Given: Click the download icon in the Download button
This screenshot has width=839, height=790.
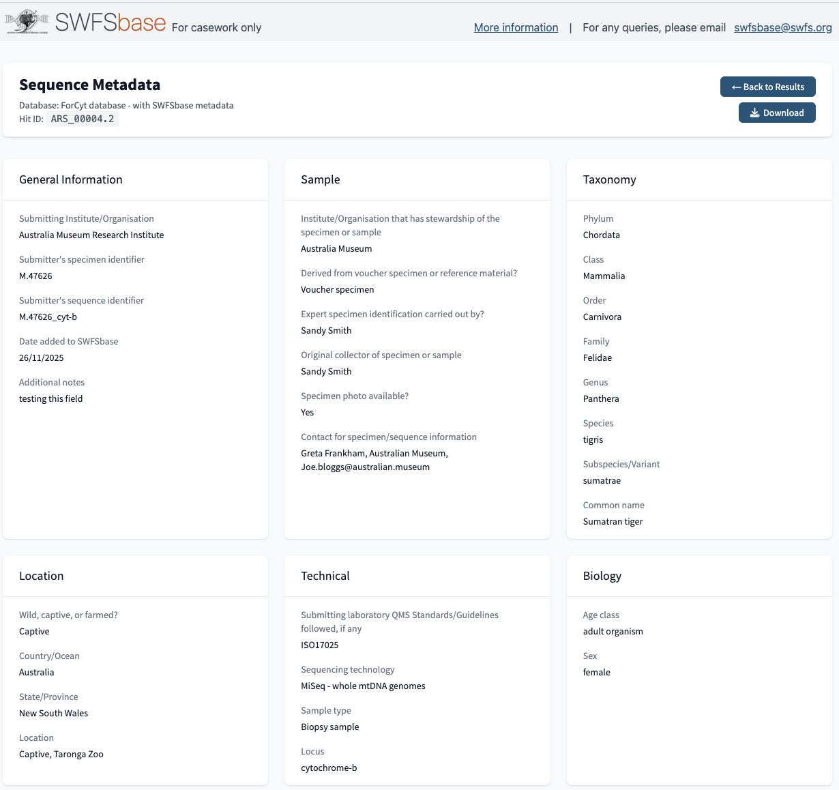Looking at the screenshot, I should (x=754, y=113).
